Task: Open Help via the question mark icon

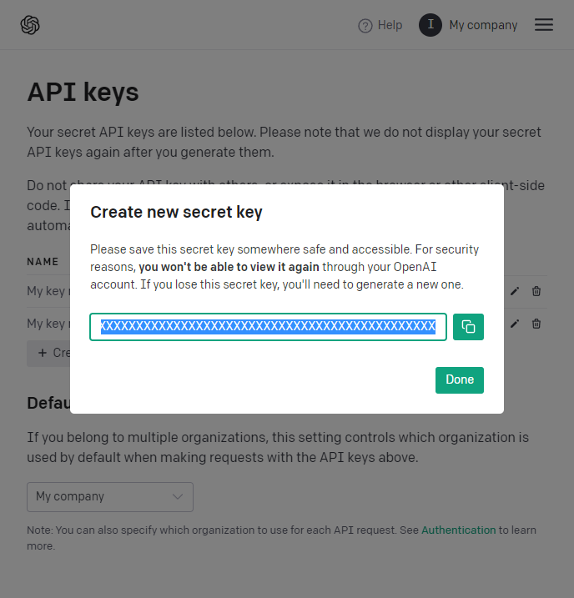Action: [365, 26]
